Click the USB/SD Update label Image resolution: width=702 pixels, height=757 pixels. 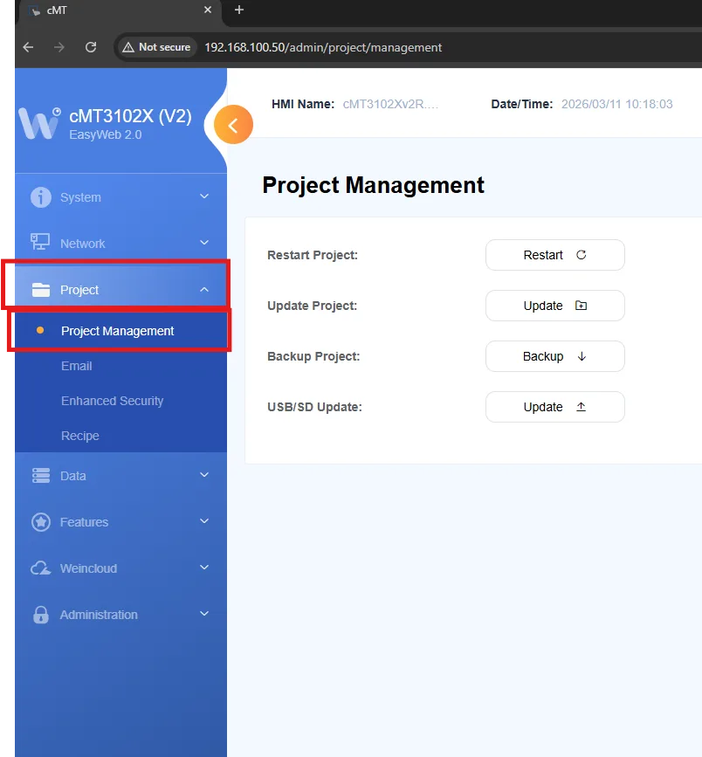315,407
